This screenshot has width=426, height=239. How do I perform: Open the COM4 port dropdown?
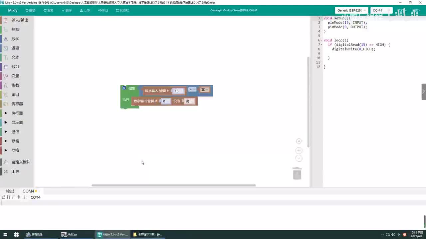(x=381, y=10)
